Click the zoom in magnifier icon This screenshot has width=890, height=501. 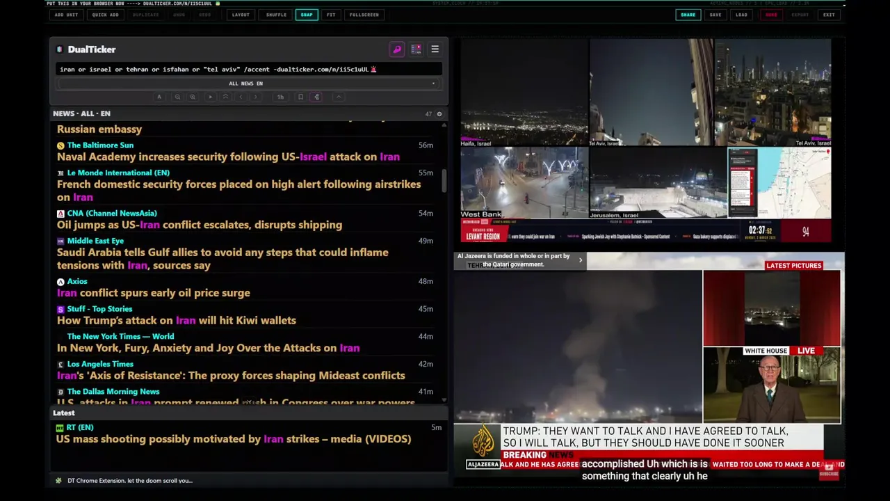pos(193,97)
